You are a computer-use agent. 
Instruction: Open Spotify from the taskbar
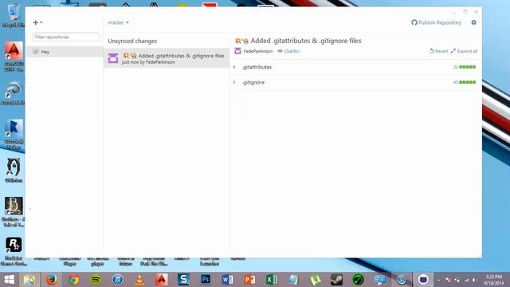click(96, 280)
